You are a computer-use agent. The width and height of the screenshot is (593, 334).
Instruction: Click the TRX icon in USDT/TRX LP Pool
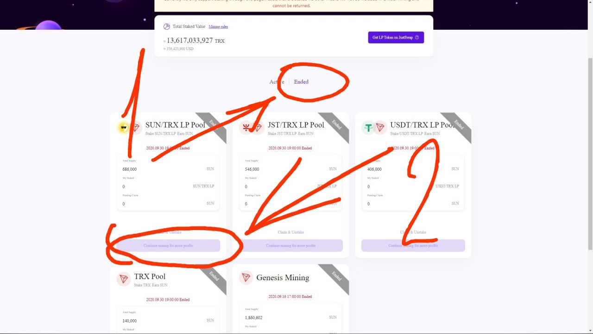380,128
